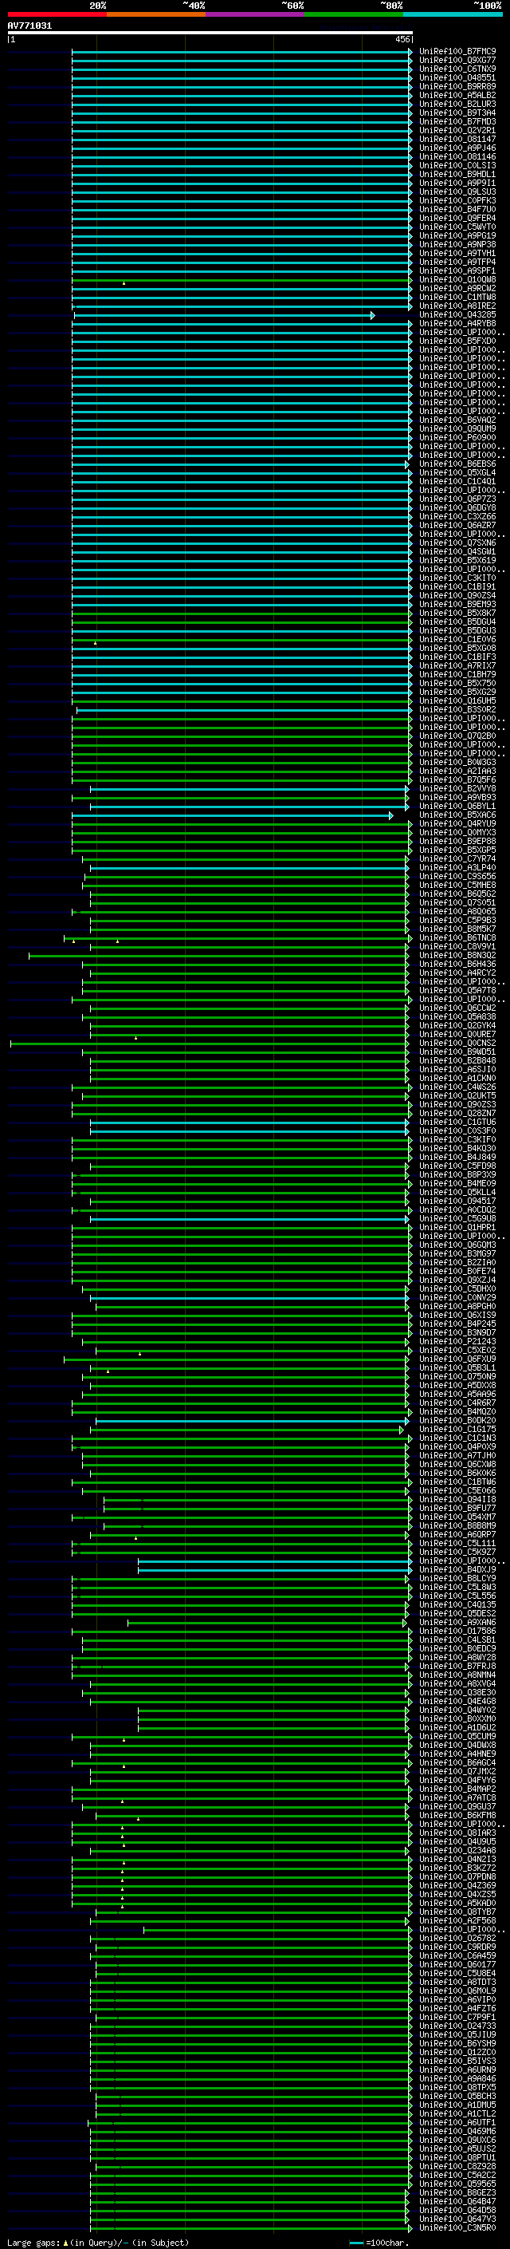Image resolution: width=510 pixels, height=2249 pixels.
Task: Click the UniRef100_Q1HPR1 label
Action: pyautogui.click(x=457, y=1227)
